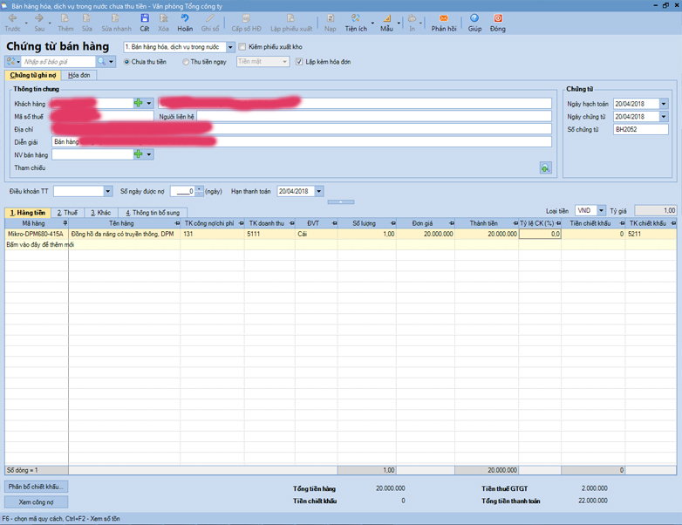Click the Phân bổ chiết khấu button
The width and height of the screenshot is (682, 525).
click(x=36, y=487)
